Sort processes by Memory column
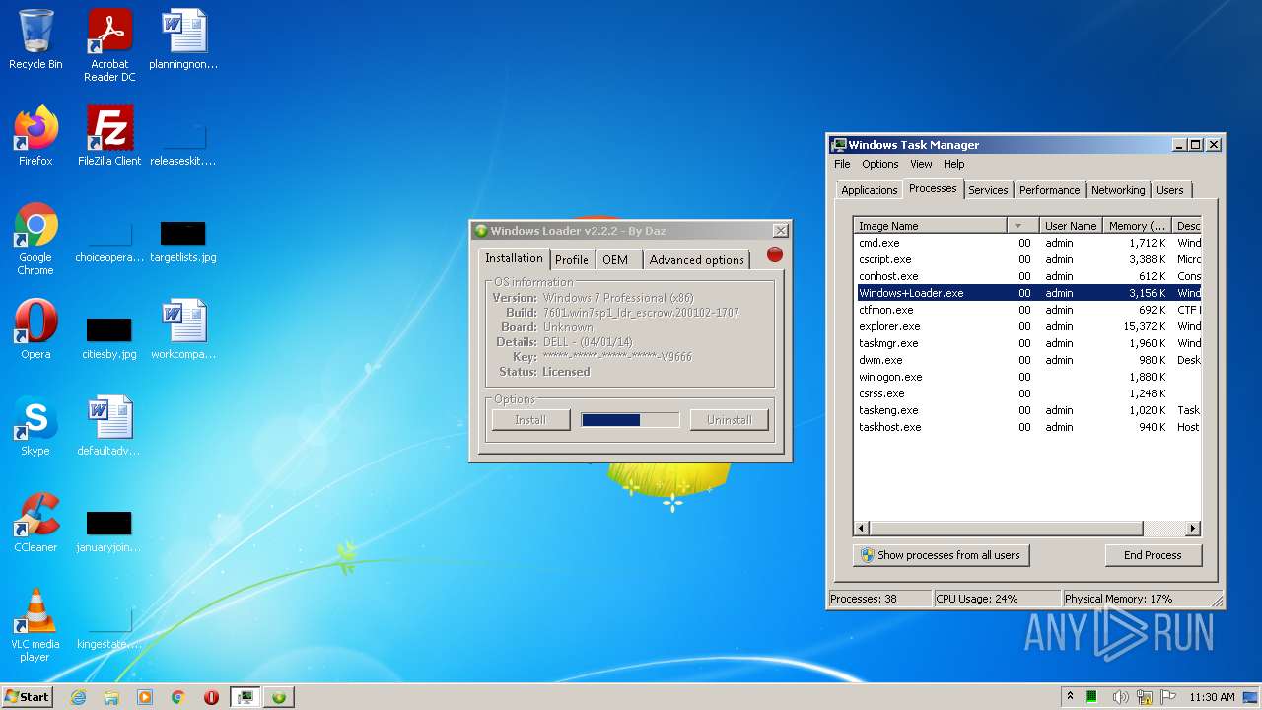 [1138, 226]
